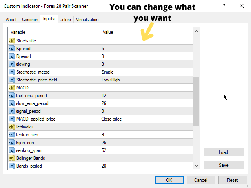The width and height of the screenshot is (251, 188).
Task: Open the Common tab
Action: pyautogui.click(x=30, y=20)
